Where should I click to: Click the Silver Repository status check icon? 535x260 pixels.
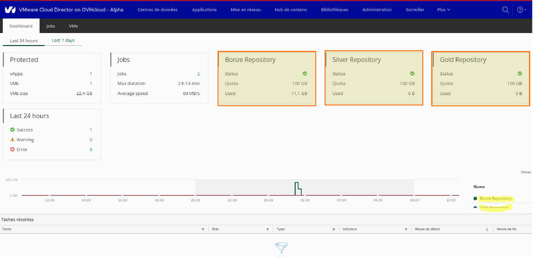(x=412, y=73)
